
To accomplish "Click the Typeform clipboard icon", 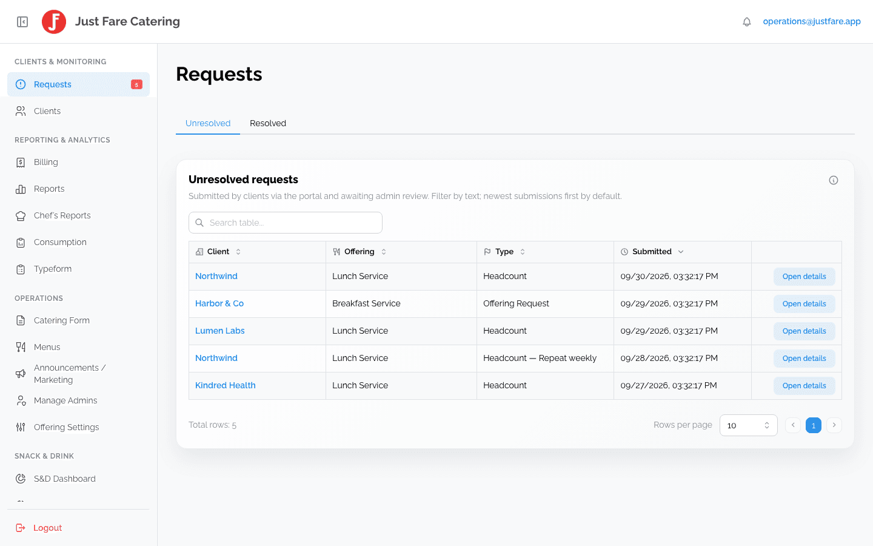I will [x=21, y=269].
